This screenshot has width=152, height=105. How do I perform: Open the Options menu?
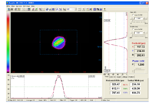(19, 6)
